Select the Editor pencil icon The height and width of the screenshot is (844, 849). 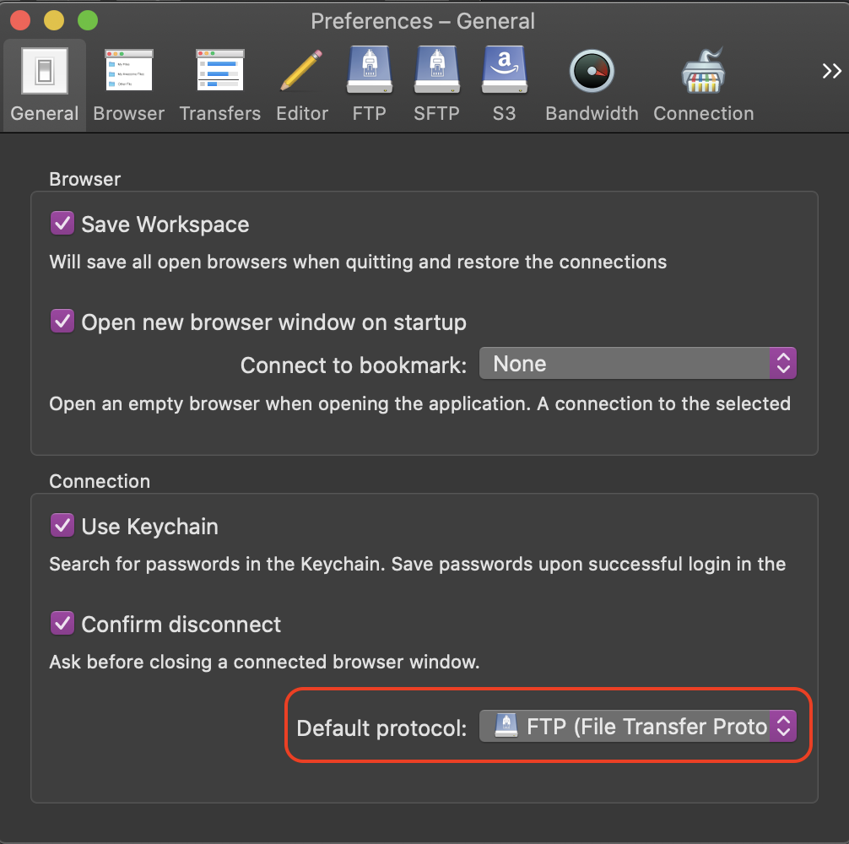(301, 72)
